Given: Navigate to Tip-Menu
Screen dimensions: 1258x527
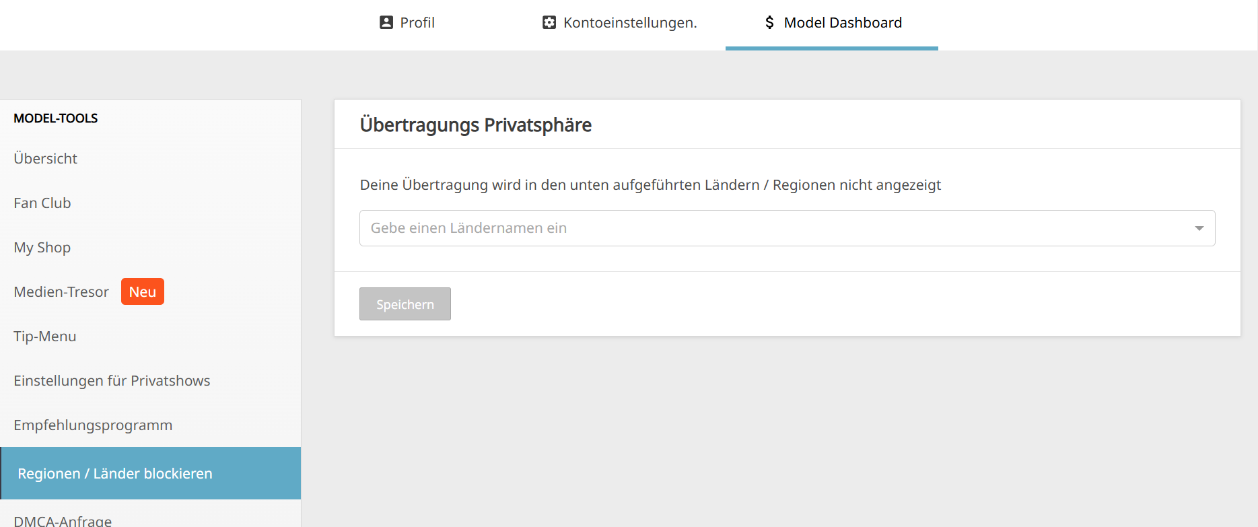Looking at the screenshot, I should (x=45, y=337).
